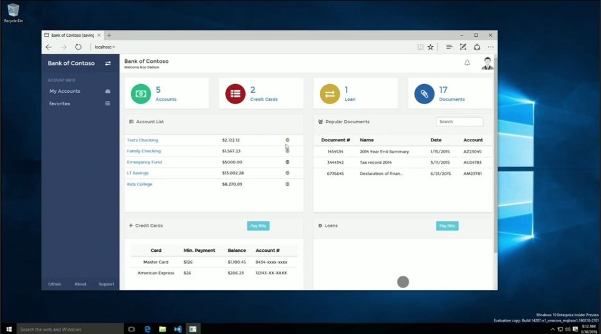
Task: Open Kids College account link
Action: [140, 184]
